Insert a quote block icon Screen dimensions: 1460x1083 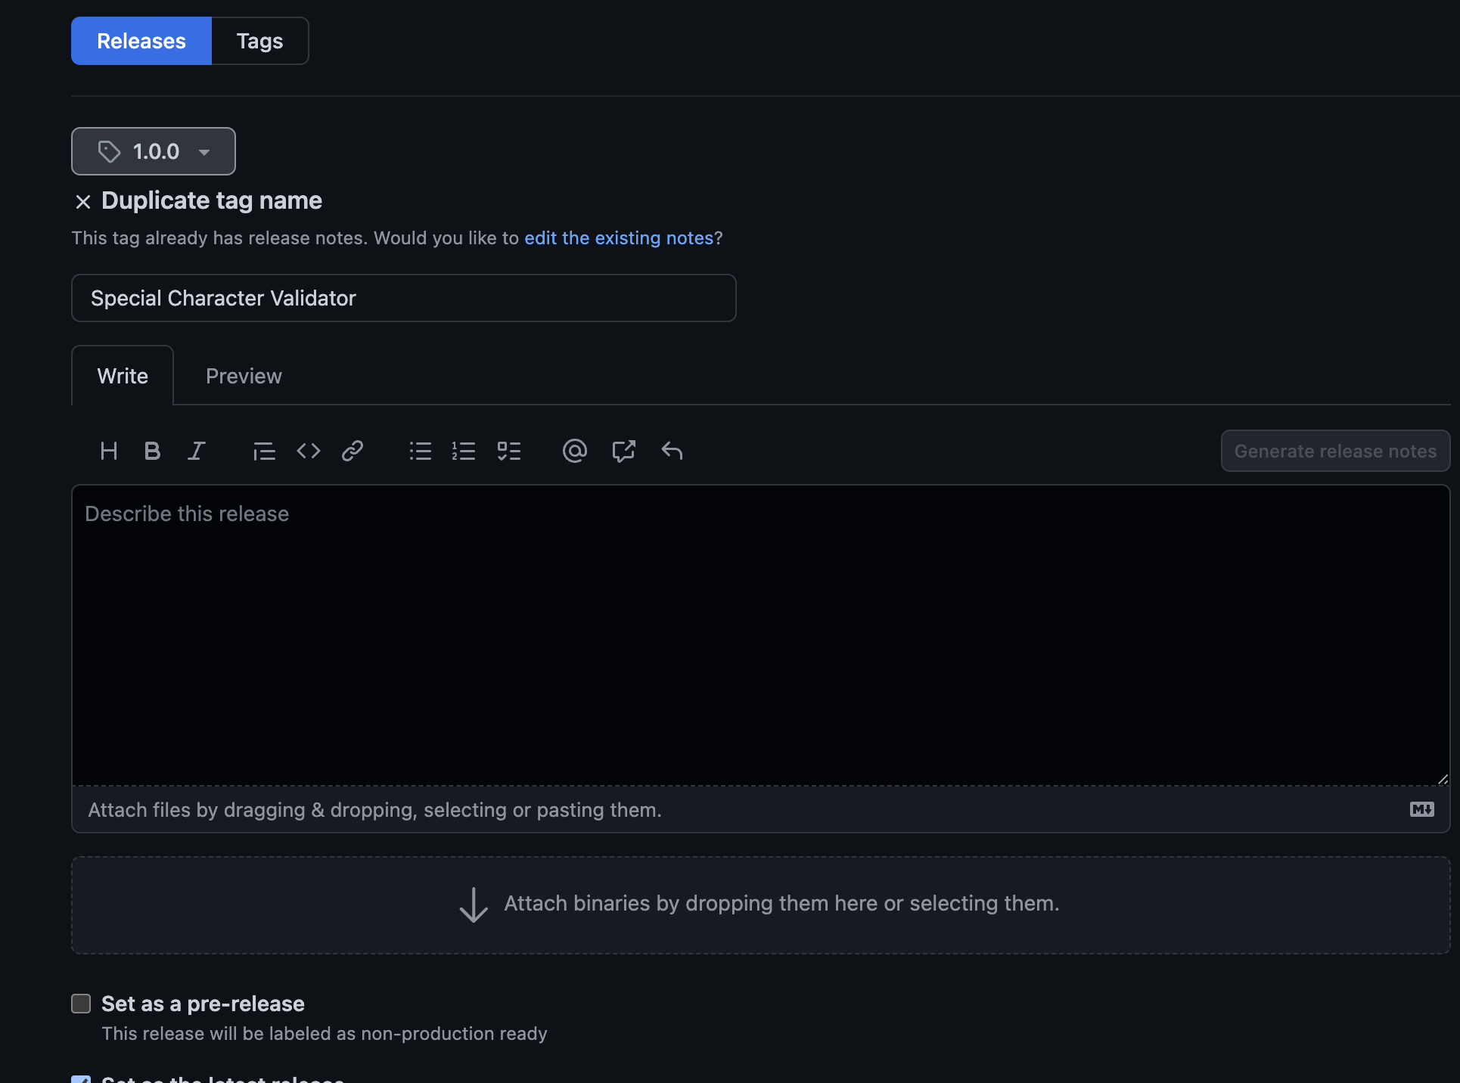264,452
